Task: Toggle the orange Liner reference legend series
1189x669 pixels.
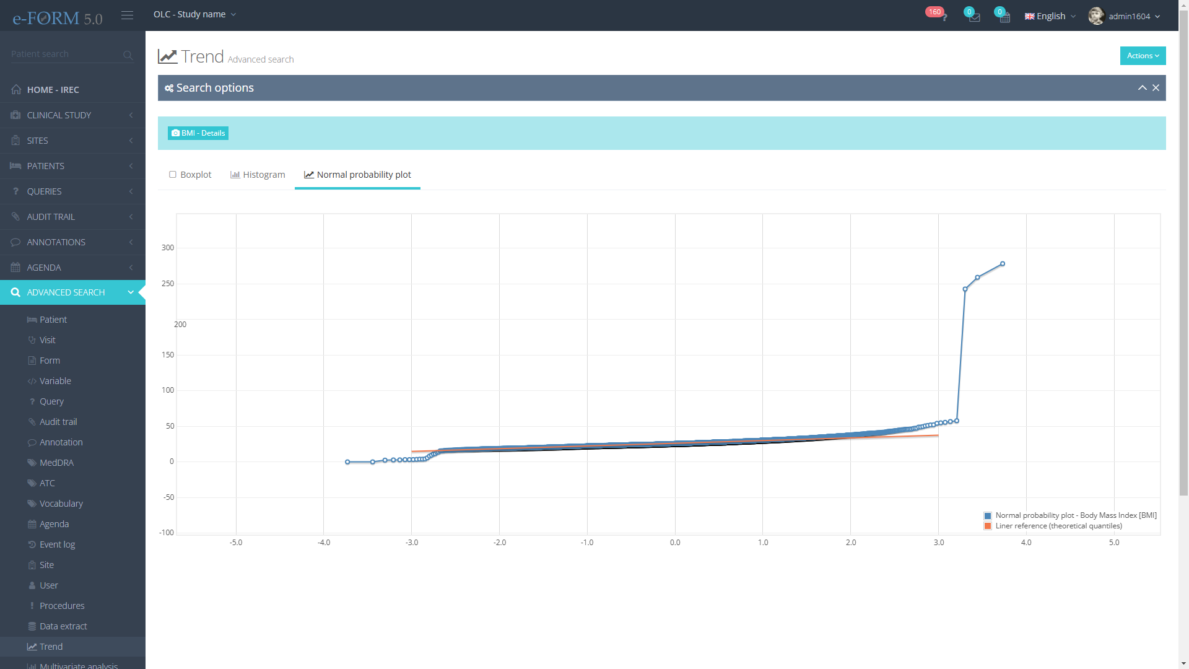Action: (988, 526)
